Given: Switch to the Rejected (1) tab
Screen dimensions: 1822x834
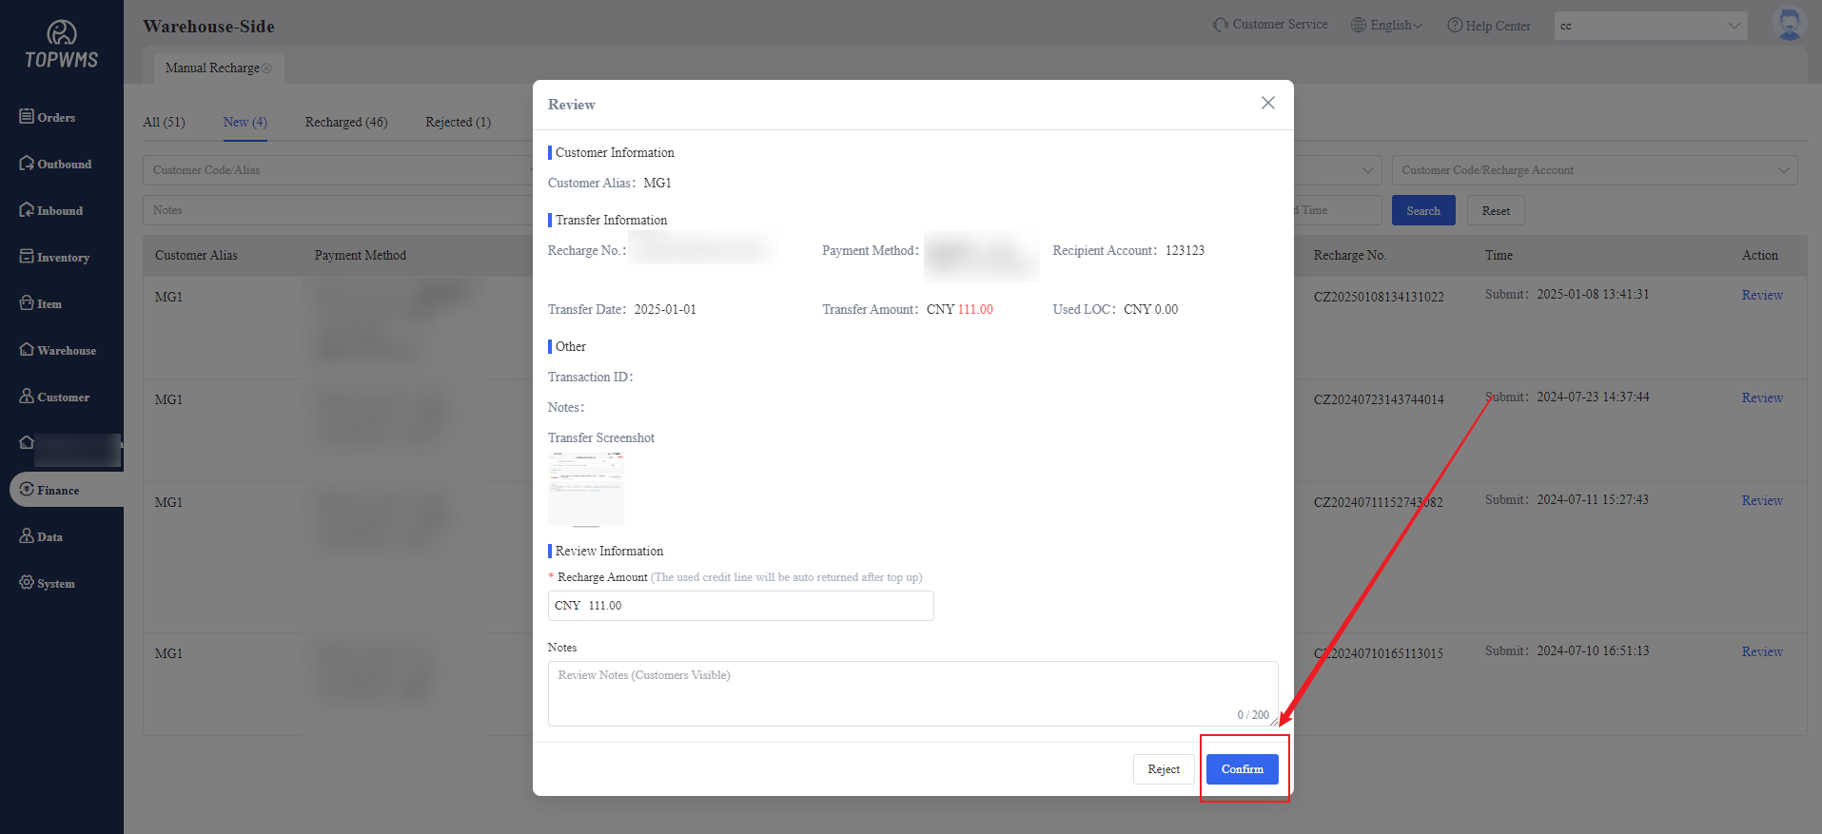Looking at the screenshot, I should 458,122.
